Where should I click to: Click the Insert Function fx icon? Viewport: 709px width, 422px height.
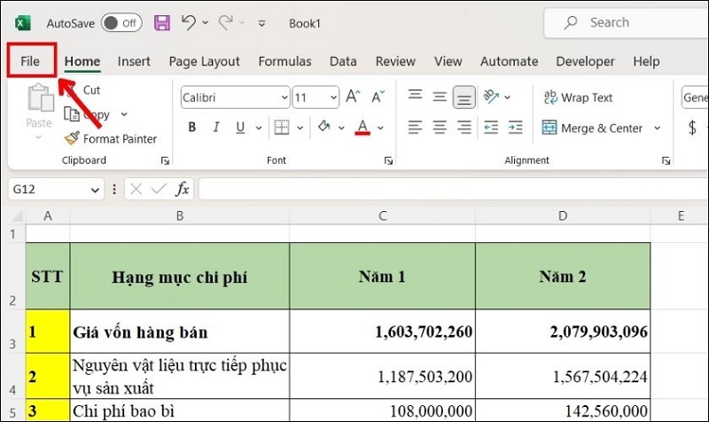(182, 189)
